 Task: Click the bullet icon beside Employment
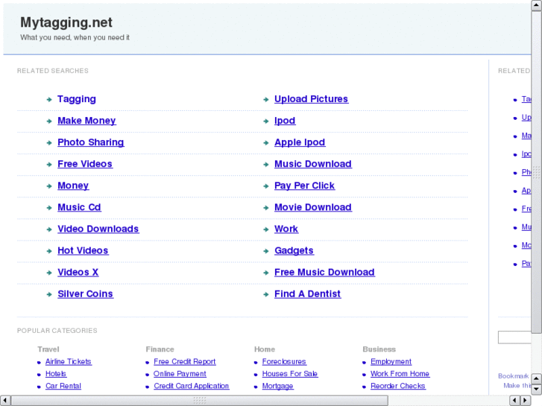365,362
